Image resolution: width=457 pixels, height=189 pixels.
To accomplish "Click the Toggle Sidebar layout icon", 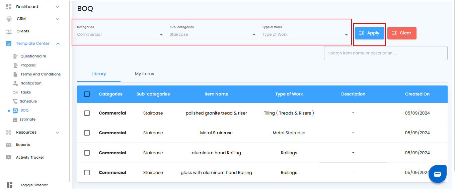I will point(10,185).
